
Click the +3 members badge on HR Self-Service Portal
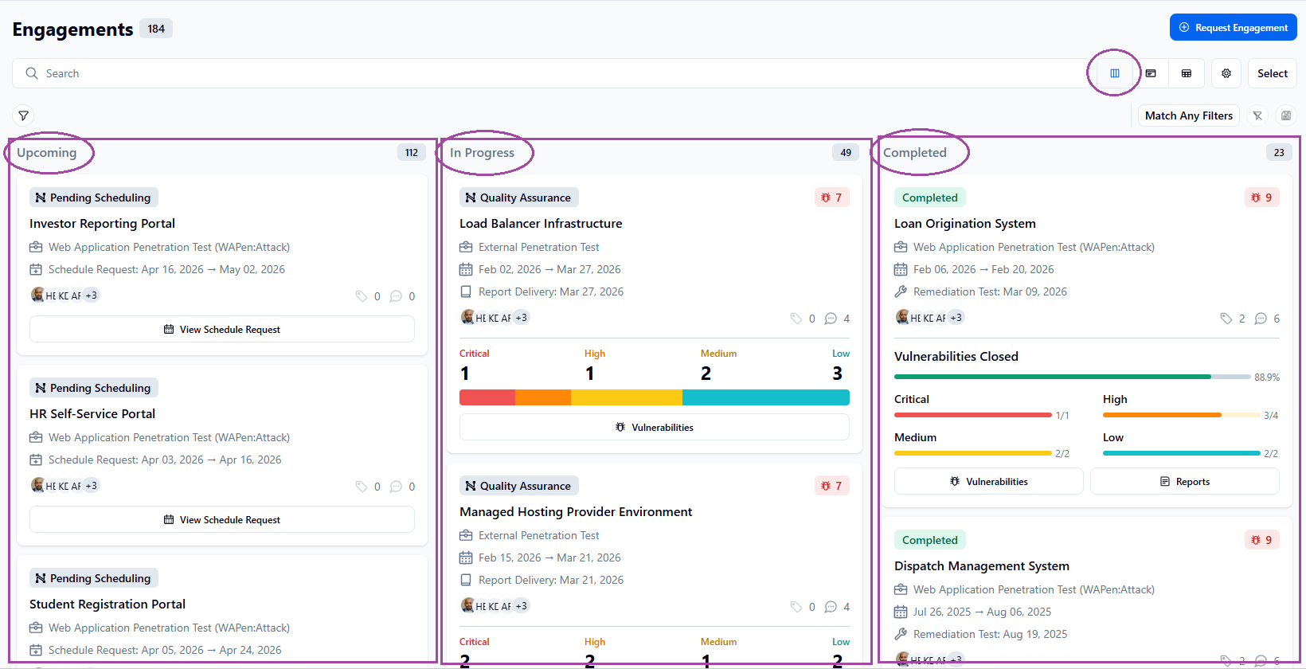click(92, 486)
